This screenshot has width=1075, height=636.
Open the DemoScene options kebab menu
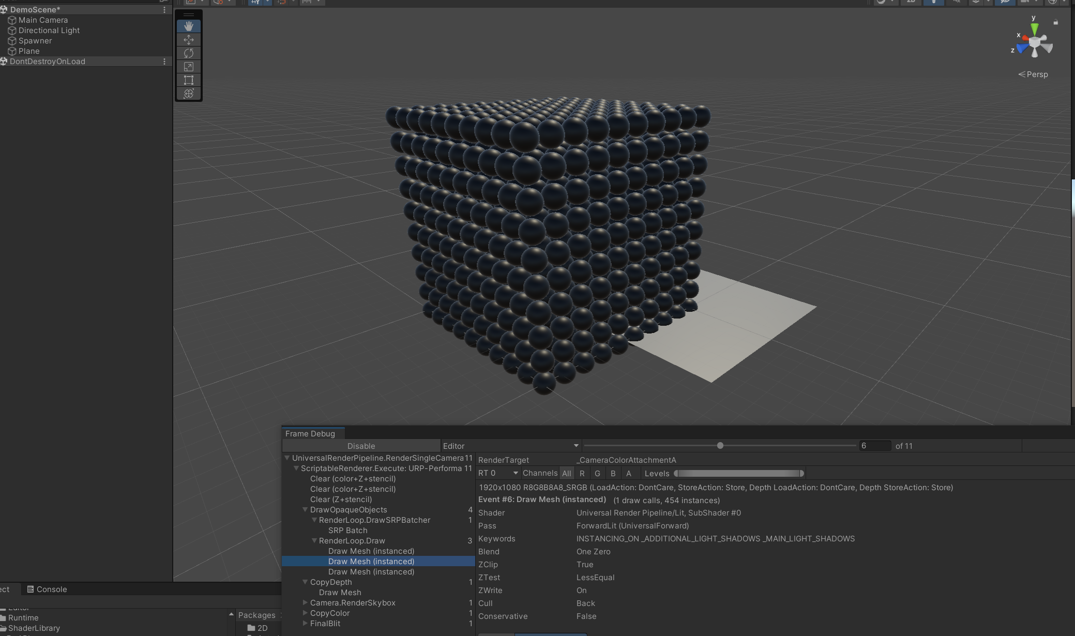pos(164,9)
